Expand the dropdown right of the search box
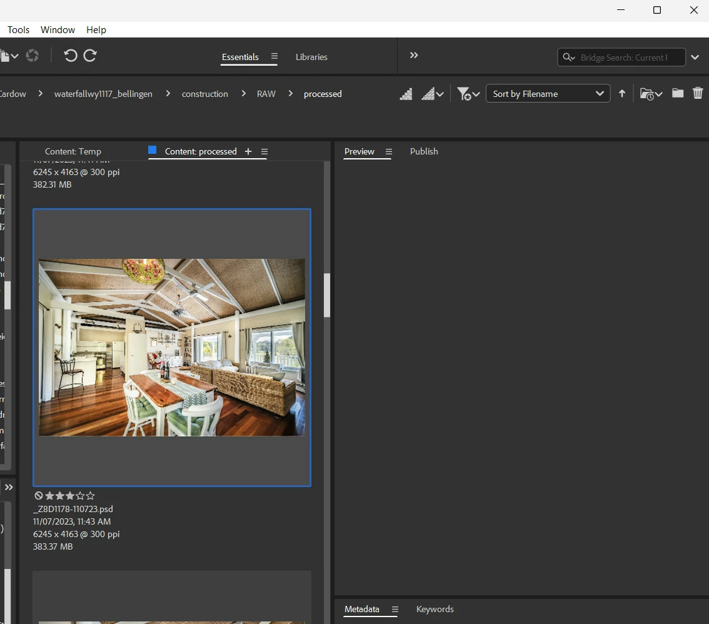The width and height of the screenshot is (709, 624). (x=695, y=58)
